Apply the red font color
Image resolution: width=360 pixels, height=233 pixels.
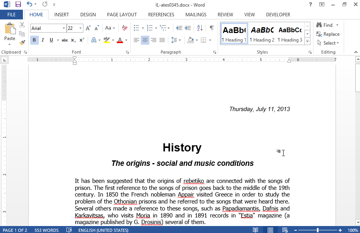pos(120,40)
